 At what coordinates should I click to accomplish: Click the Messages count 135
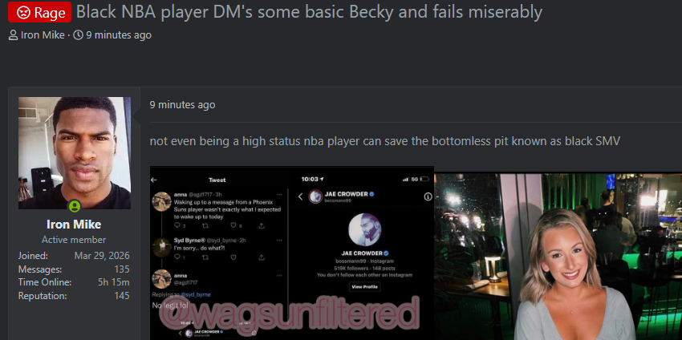click(122, 269)
